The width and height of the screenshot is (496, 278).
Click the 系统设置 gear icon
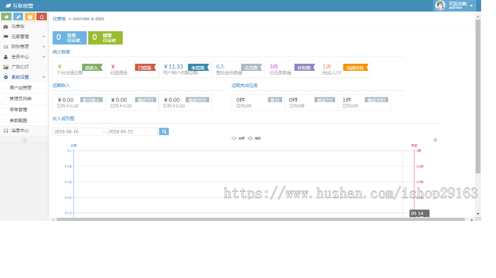(x=6, y=77)
